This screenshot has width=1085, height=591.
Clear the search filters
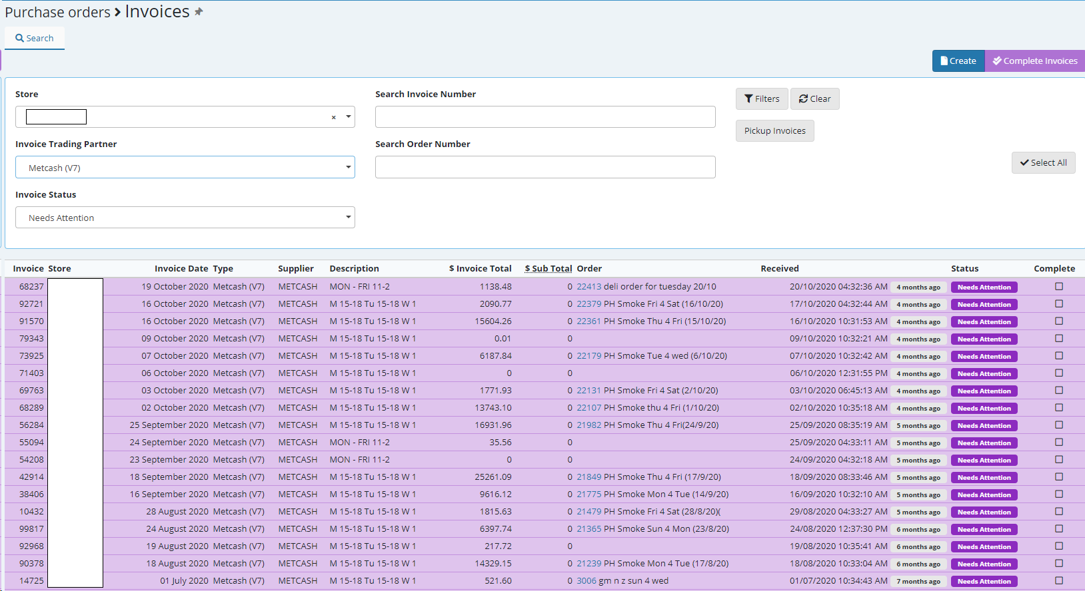pyautogui.click(x=814, y=98)
